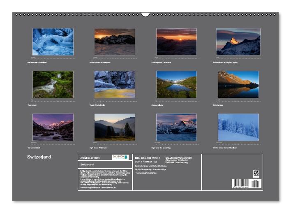Open the photography website link

[x=146, y=173]
